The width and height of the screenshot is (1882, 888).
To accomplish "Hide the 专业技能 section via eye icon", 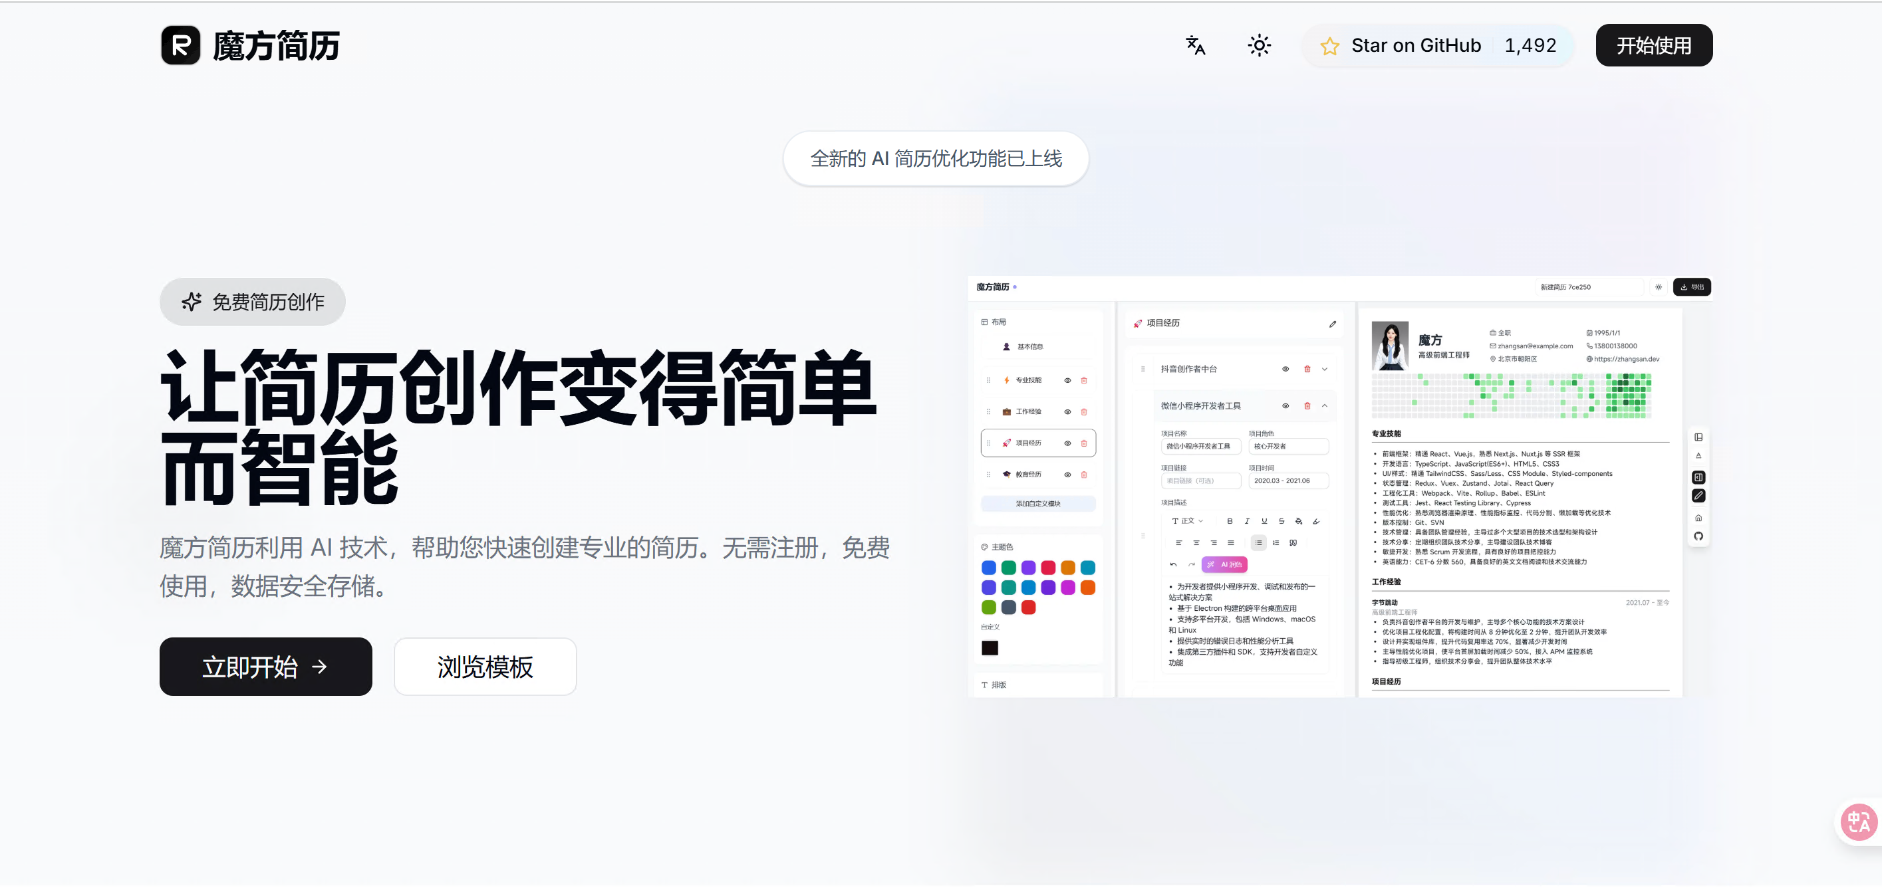I will coord(1067,380).
